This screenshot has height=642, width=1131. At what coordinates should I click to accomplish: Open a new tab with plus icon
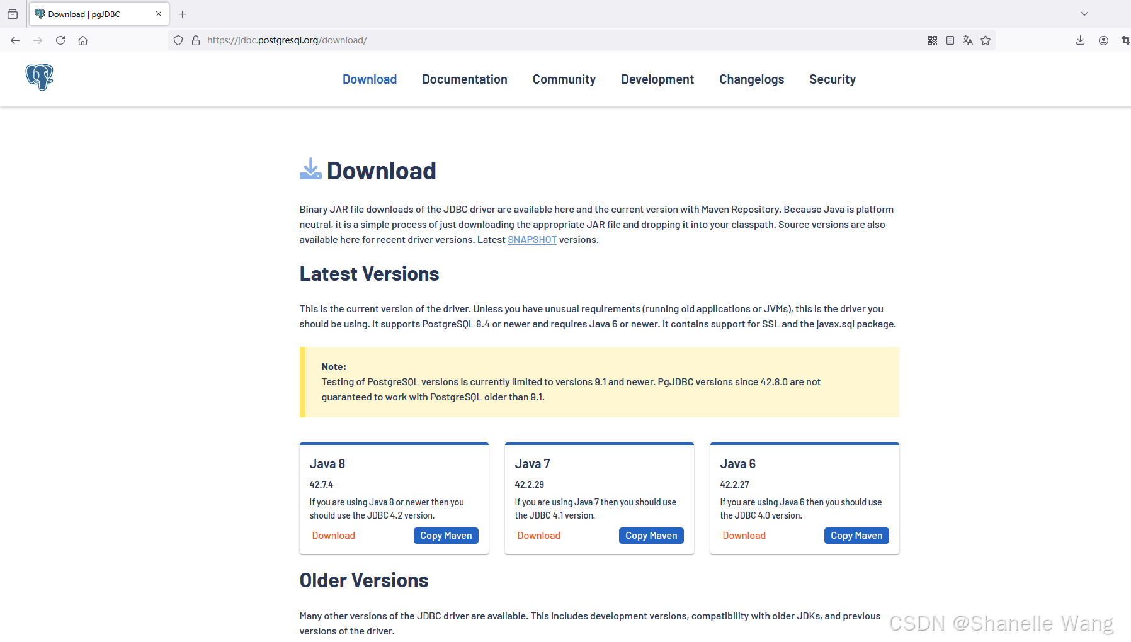click(x=183, y=14)
